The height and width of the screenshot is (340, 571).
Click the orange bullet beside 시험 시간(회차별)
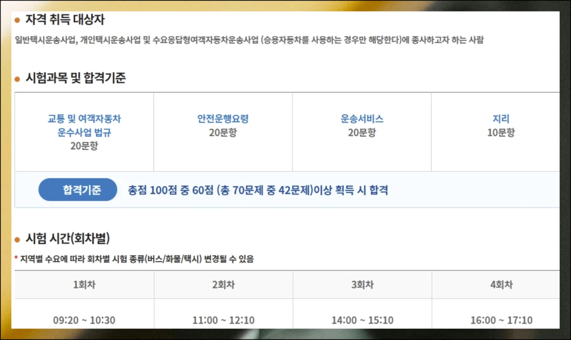(x=18, y=239)
